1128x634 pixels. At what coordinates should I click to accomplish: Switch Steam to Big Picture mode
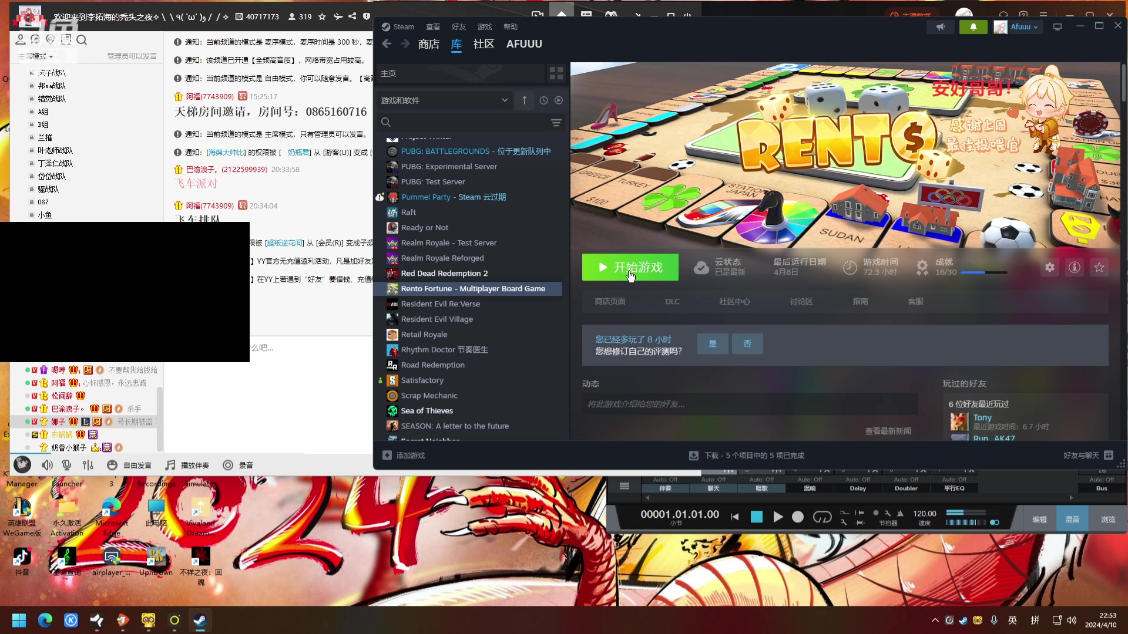(x=1057, y=27)
